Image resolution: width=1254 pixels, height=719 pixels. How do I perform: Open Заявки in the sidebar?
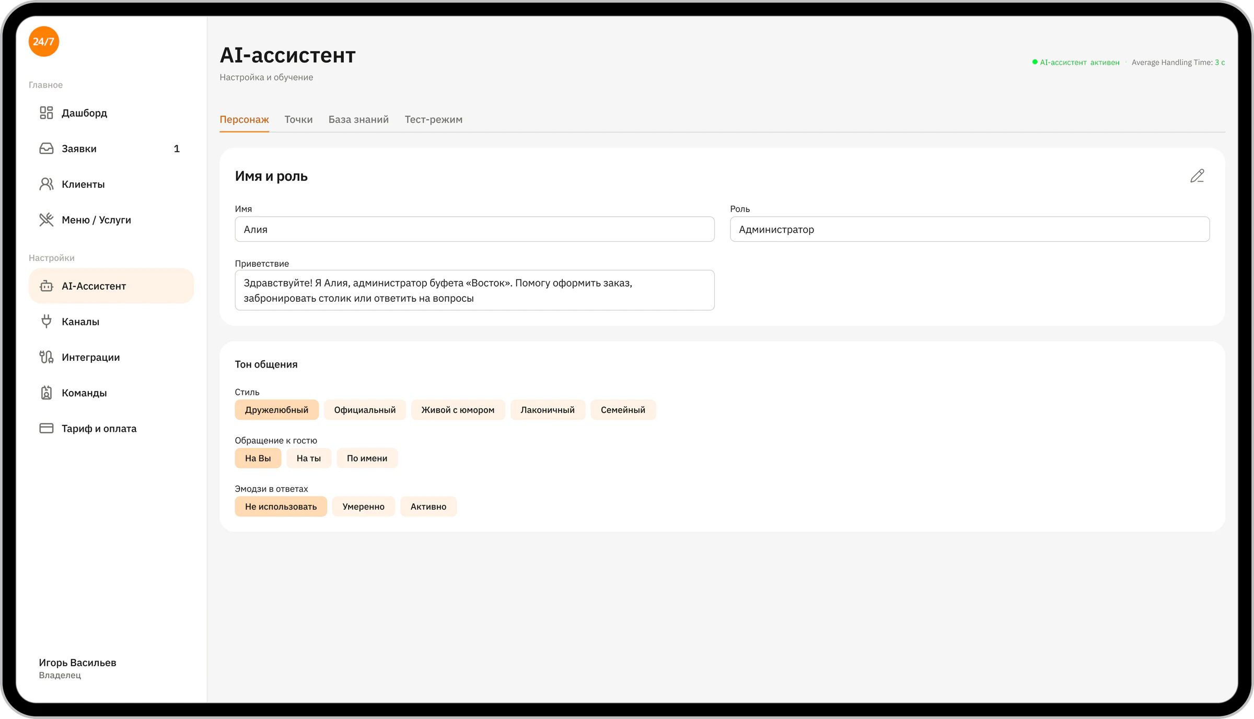111,149
